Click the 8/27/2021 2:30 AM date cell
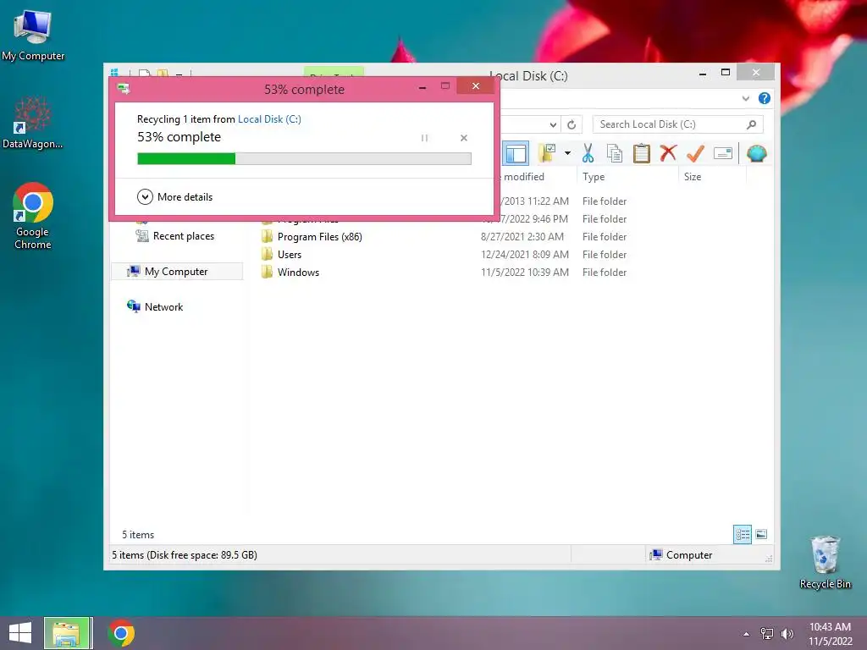 pos(522,237)
